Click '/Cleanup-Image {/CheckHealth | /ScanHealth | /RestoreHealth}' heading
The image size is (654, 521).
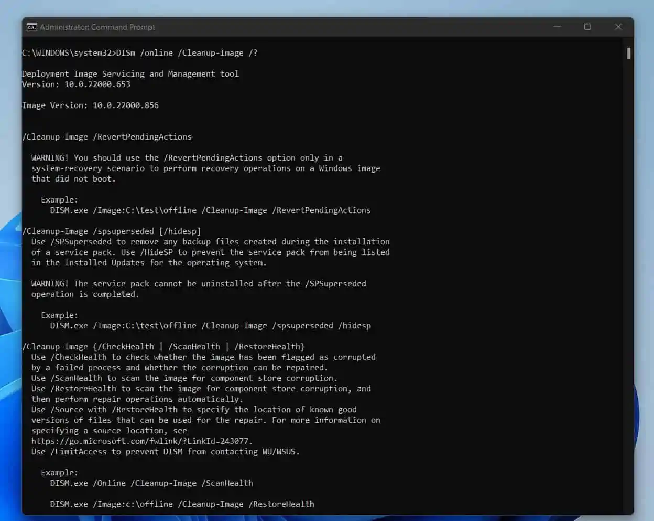click(163, 347)
